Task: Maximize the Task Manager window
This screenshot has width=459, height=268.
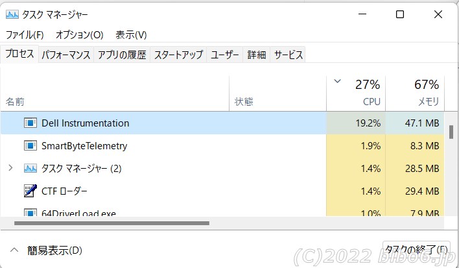Action: pos(400,14)
